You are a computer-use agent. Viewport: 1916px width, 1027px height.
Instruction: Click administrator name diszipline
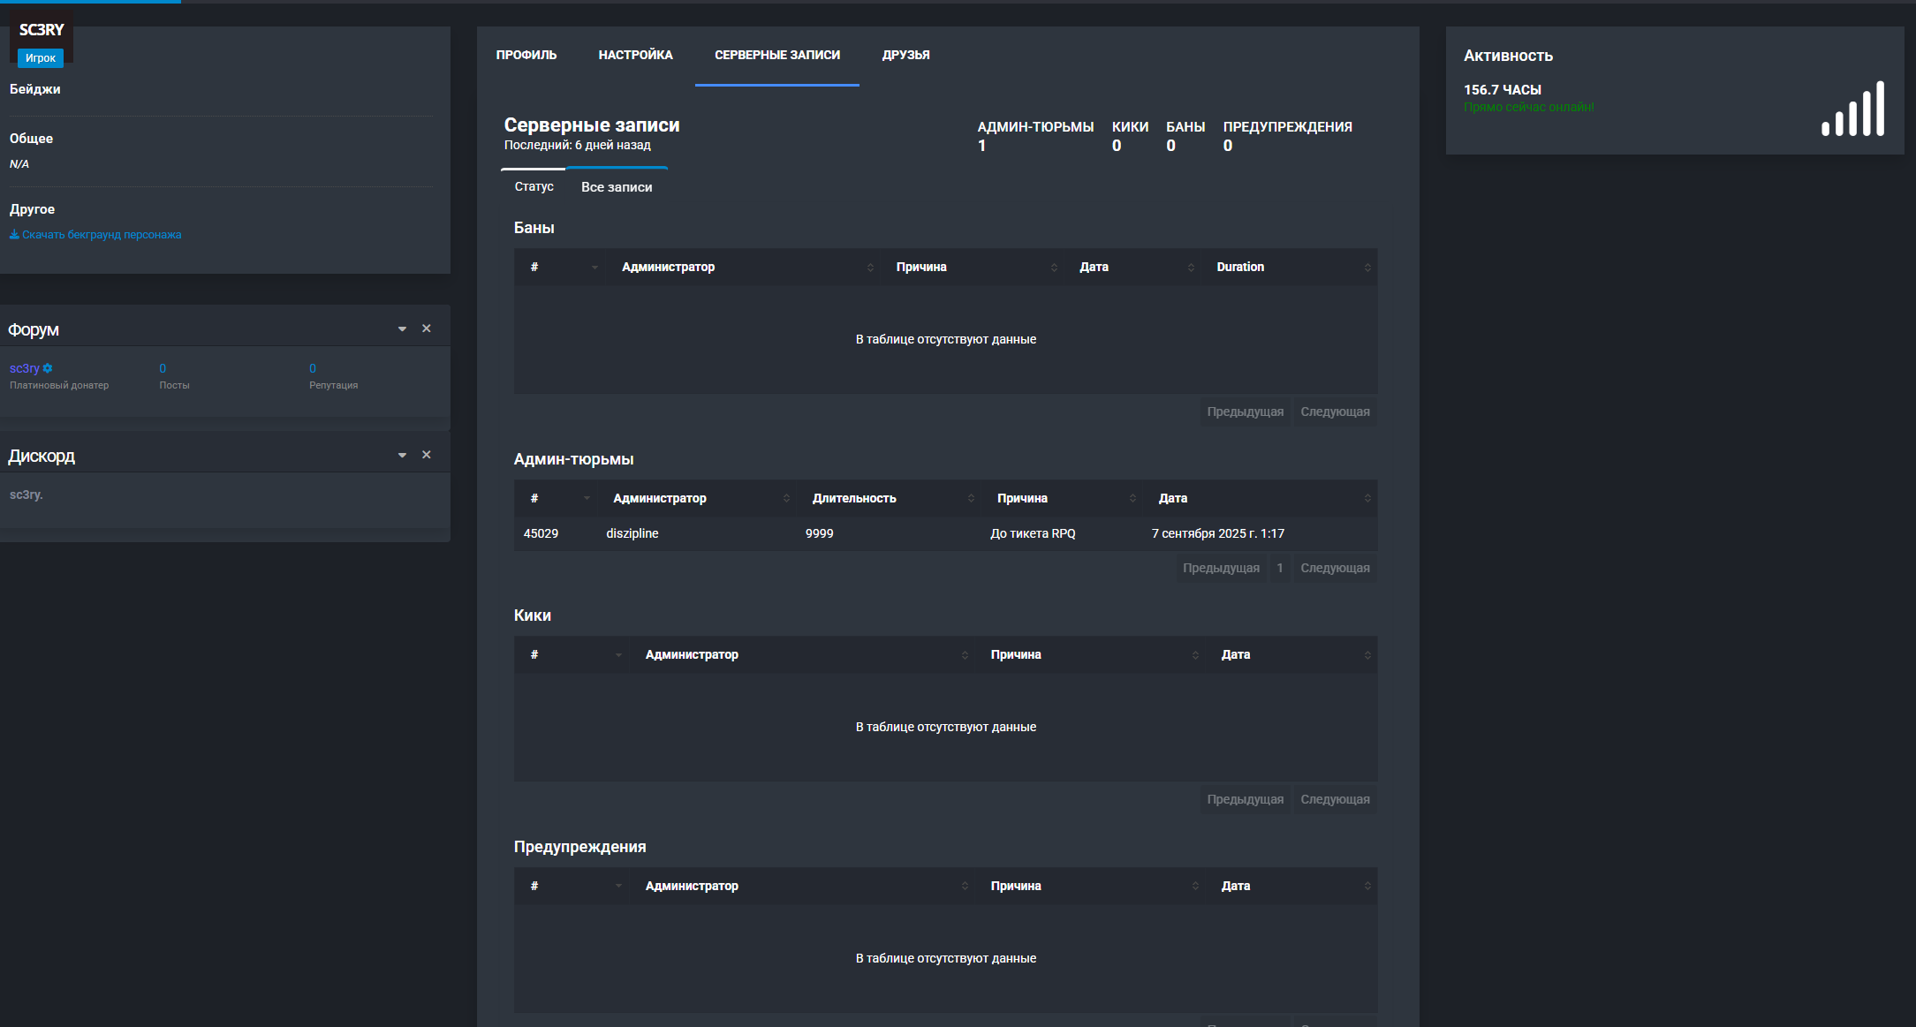point(632,533)
